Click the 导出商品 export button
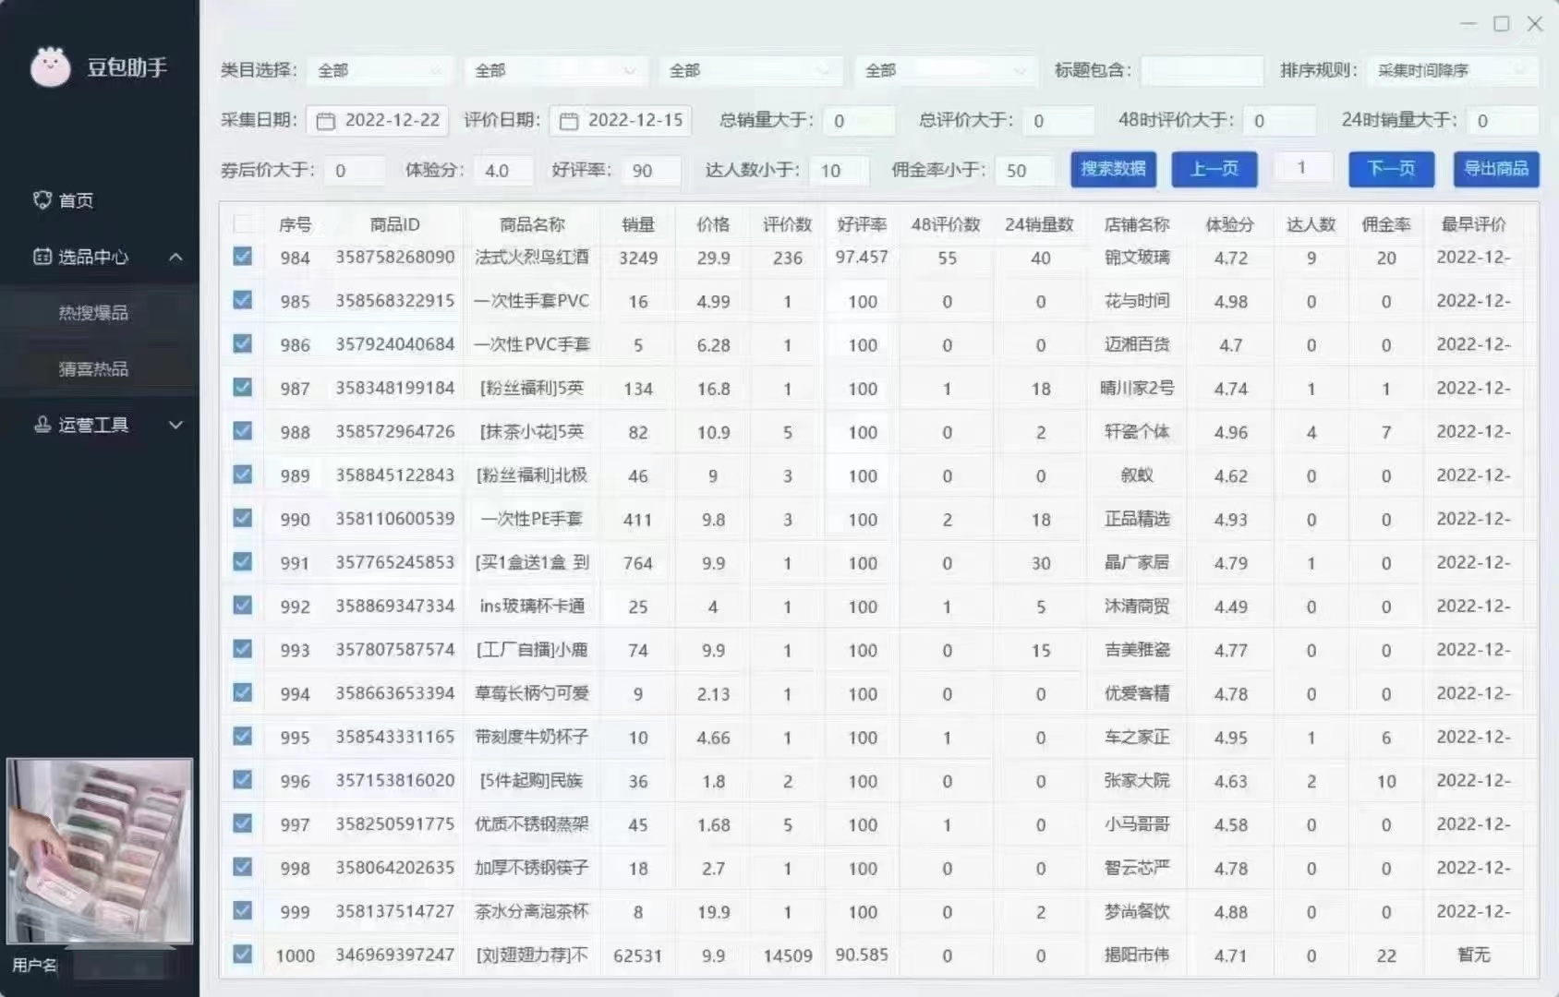The height and width of the screenshot is (997, 1559). [1495, 169]
